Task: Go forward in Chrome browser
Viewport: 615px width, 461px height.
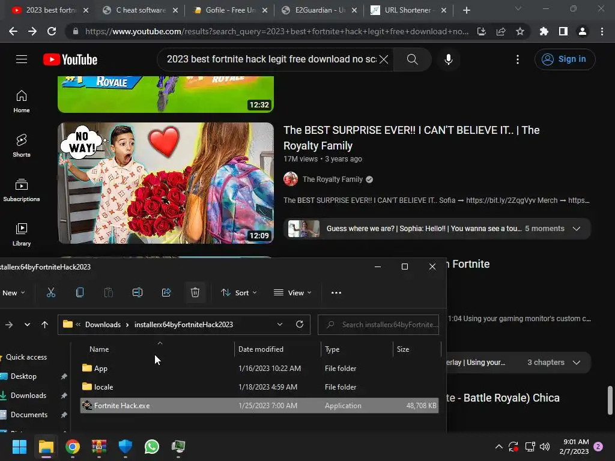Action: pyautogui.click(x=32, y=31)
